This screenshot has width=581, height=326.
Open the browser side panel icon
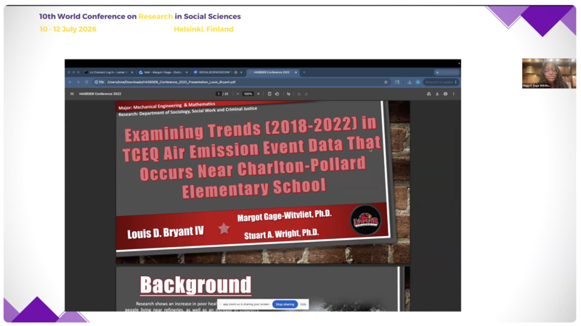[x=397, y=82]
